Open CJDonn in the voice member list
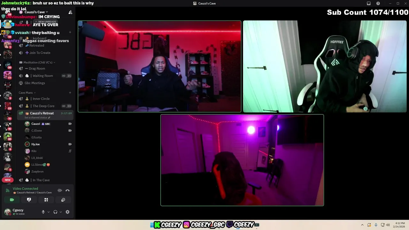 (48, 131)
